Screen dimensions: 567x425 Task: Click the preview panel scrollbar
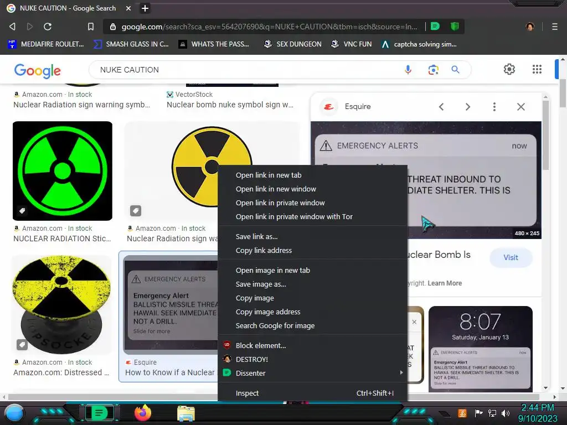click(x=545, y=135)
